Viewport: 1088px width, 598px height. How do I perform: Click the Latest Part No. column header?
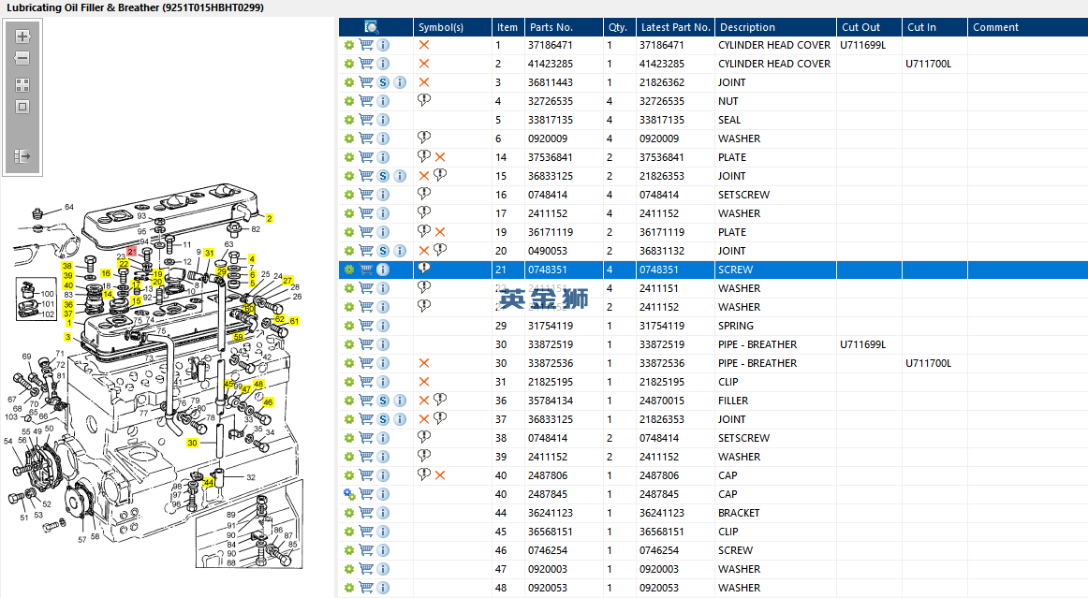(x=675, y=27)
